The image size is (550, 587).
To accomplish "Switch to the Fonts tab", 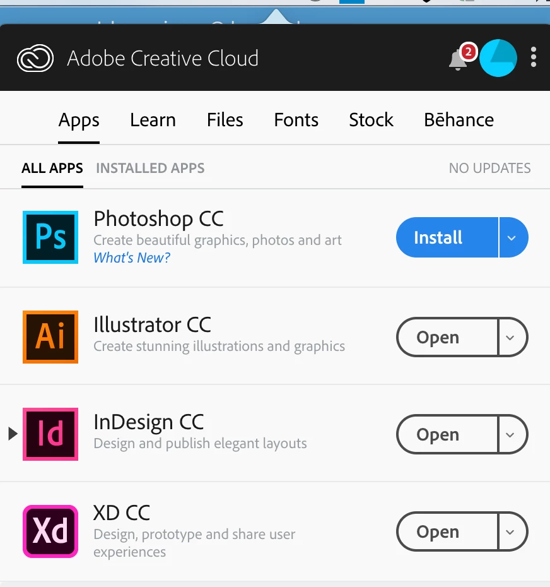I will [296, 120].
